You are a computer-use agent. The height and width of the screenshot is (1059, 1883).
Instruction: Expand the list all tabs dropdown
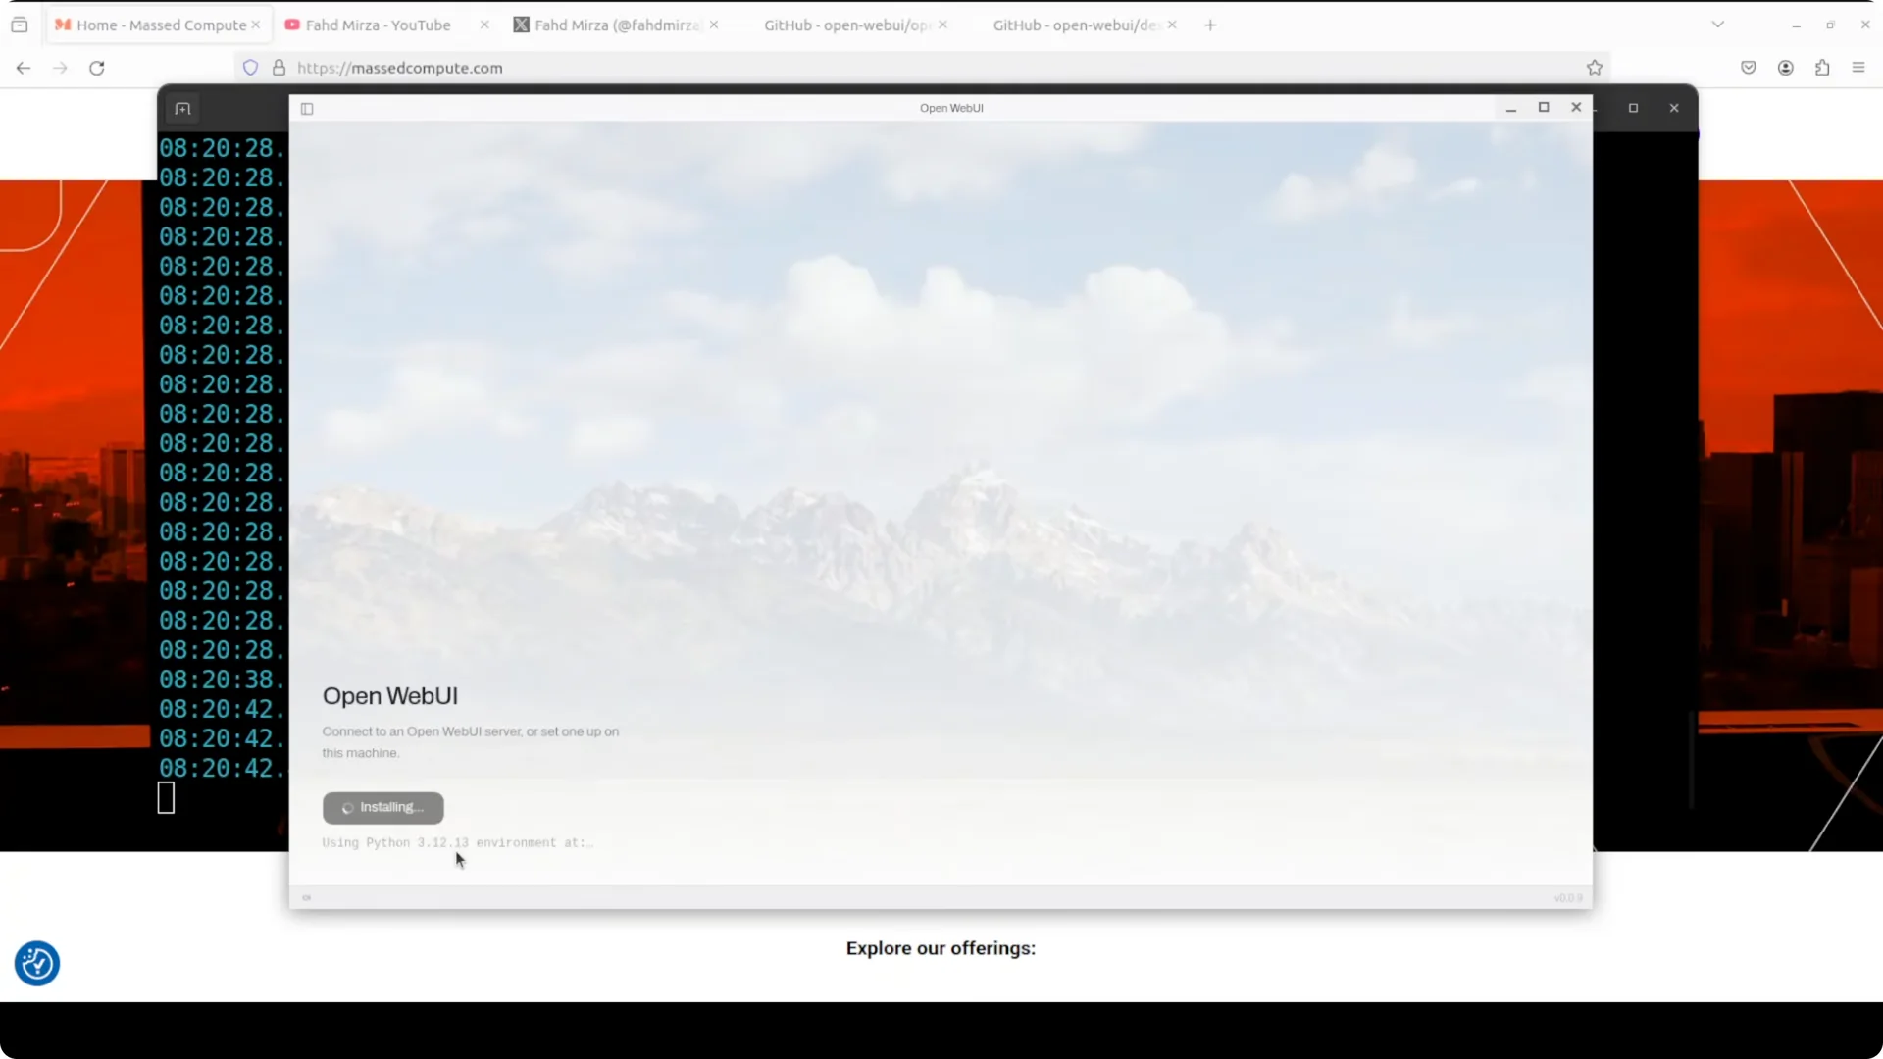[x=1718, y=25]
